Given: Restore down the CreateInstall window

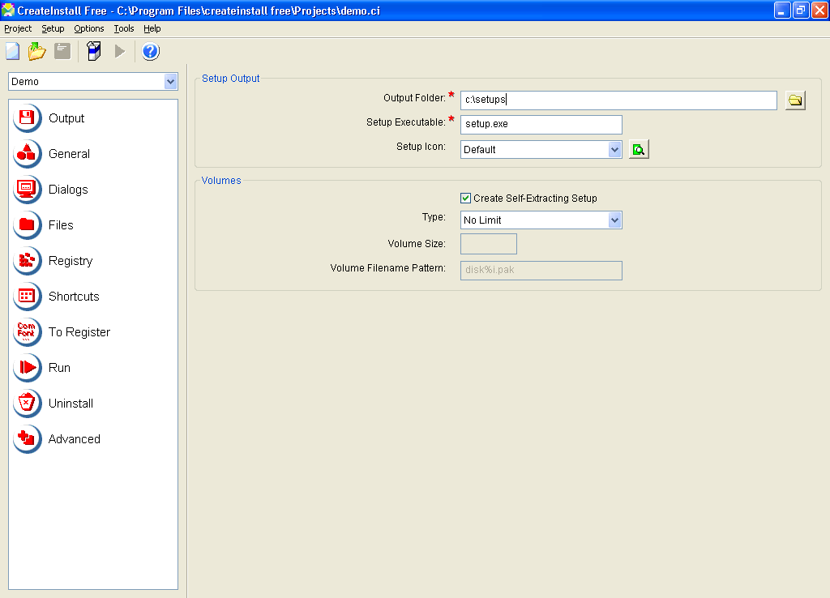Looking at the screenshot, I should click(800, 10).
